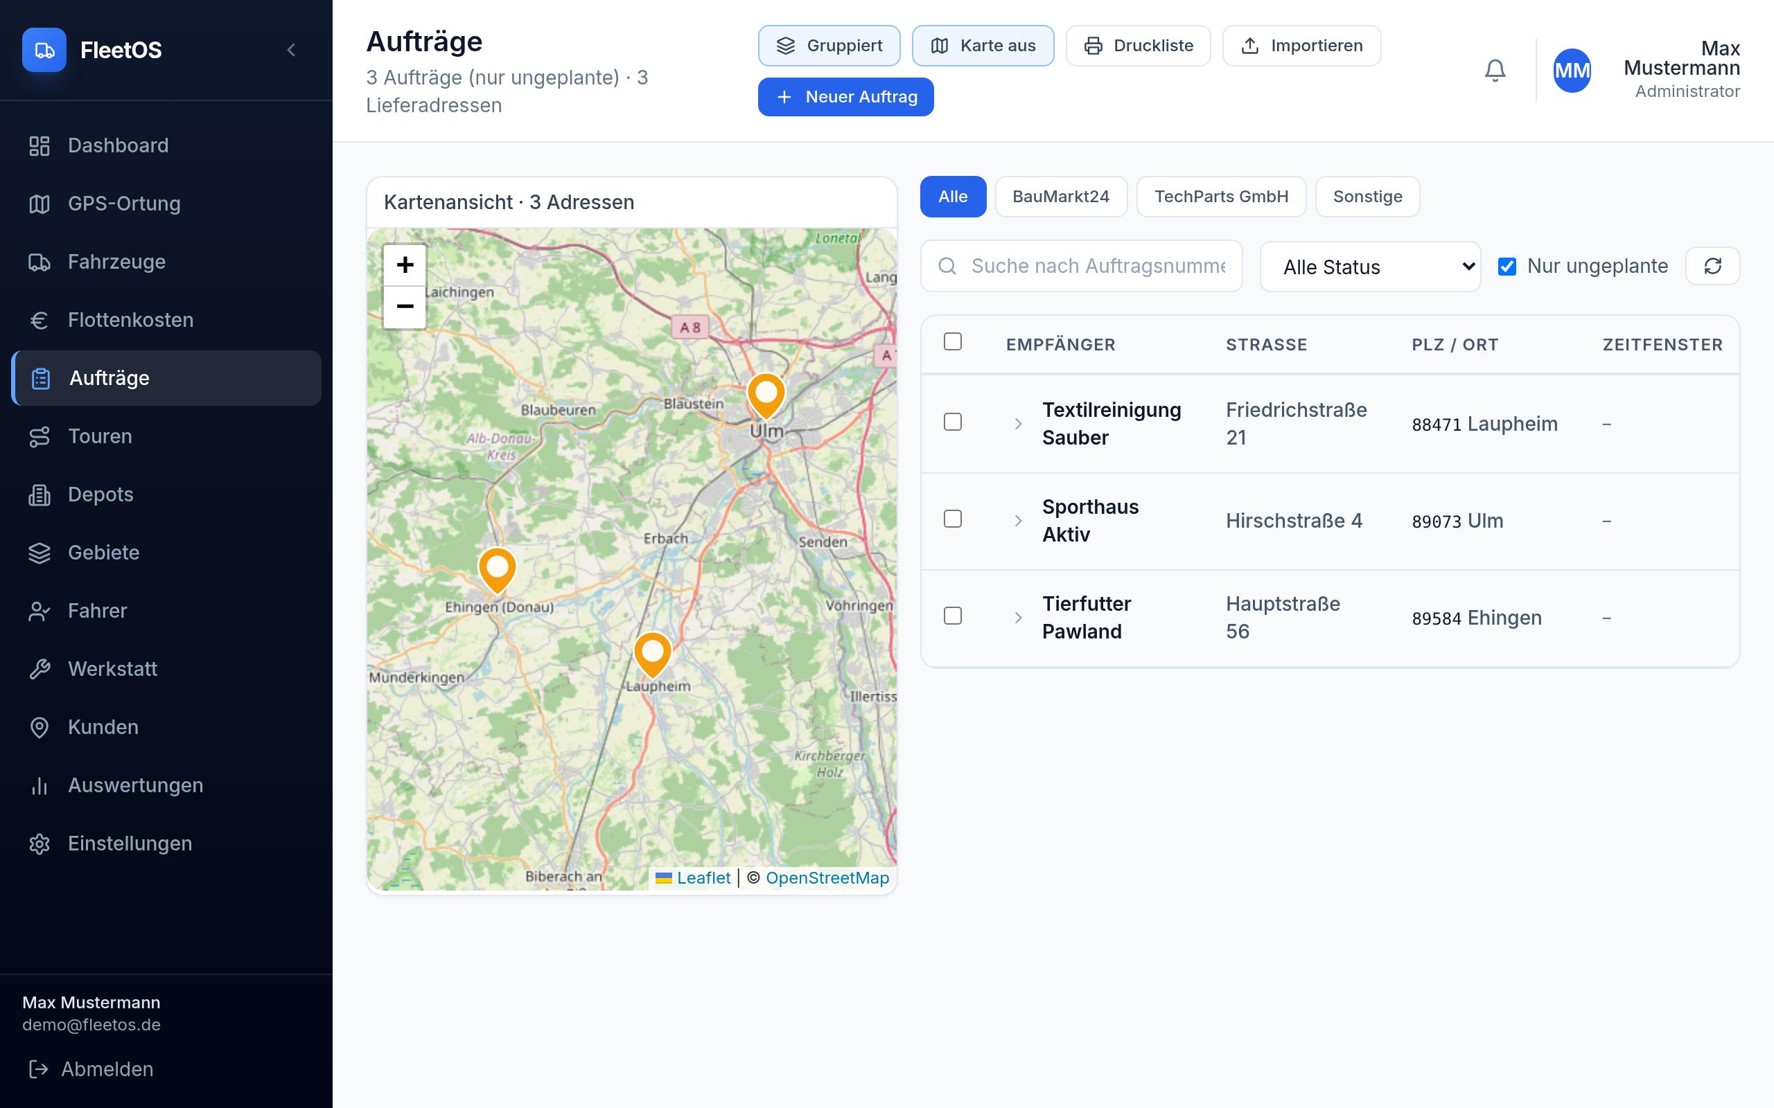1774x1108 pixels.
Task: Click the 89584 Ehingen cell
Action: pos(1477,618)
